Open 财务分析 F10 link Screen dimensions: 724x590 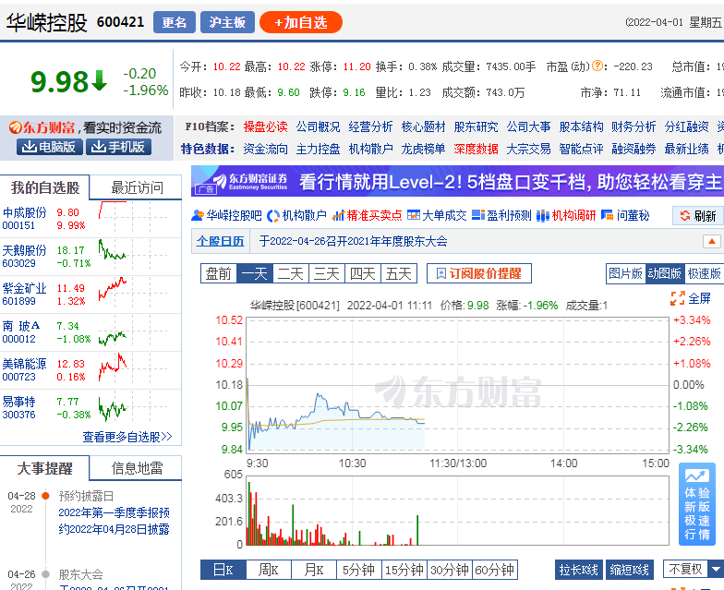(x=633, y=126)
